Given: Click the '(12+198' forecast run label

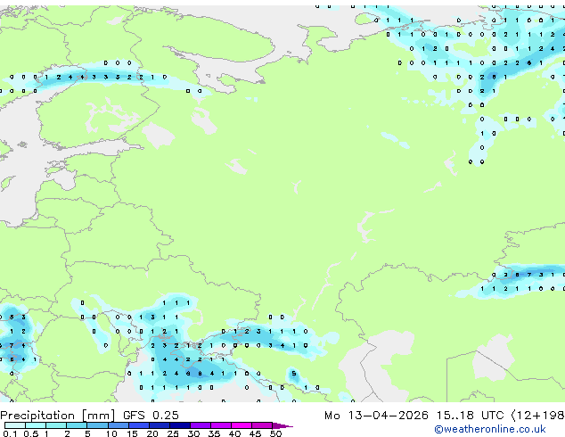Looking at the screenshot, I should pos(538,416).
